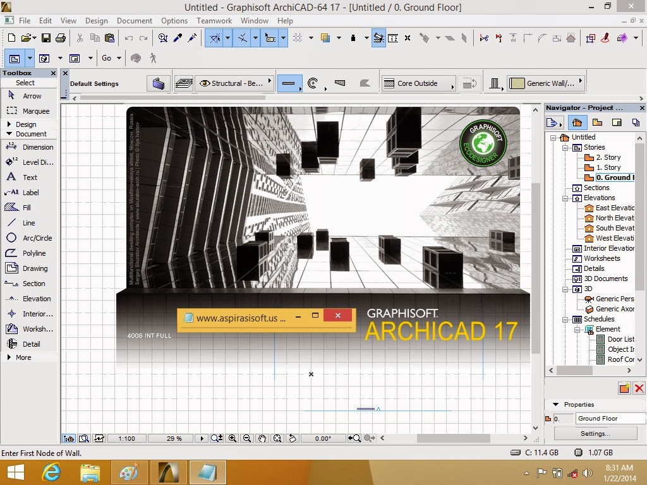Select the Polyline tool

[x=29, y=253]
